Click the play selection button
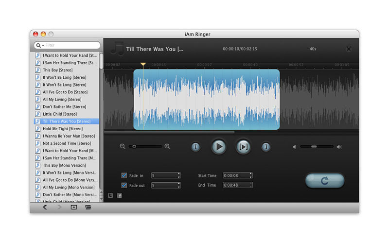Viewport: 389px width, 243px height. (243, 147)
